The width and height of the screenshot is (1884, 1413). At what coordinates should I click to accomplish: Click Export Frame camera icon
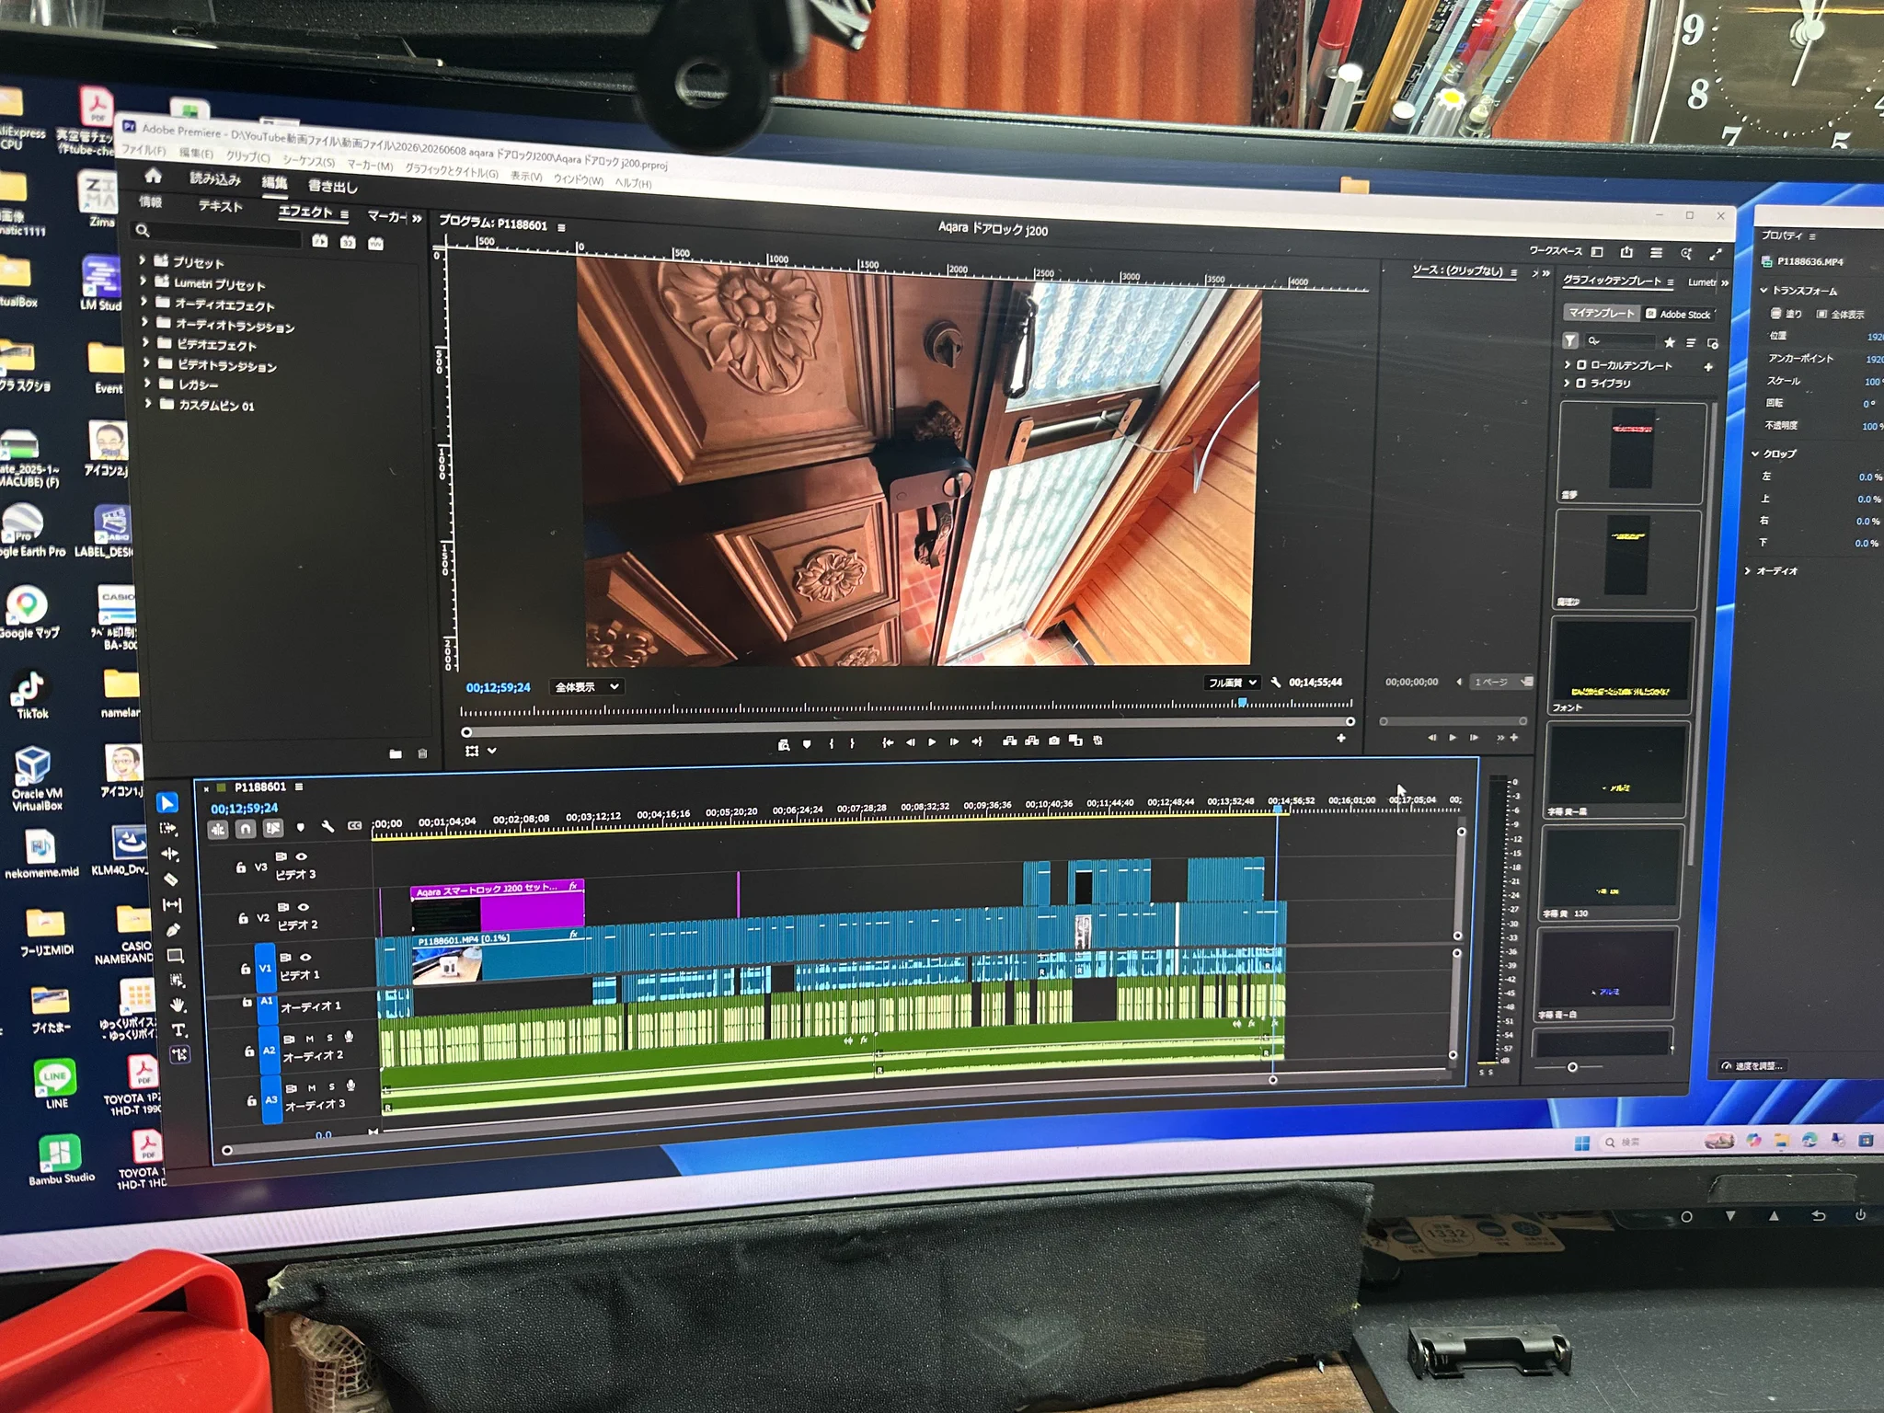tap(1053, 740)
